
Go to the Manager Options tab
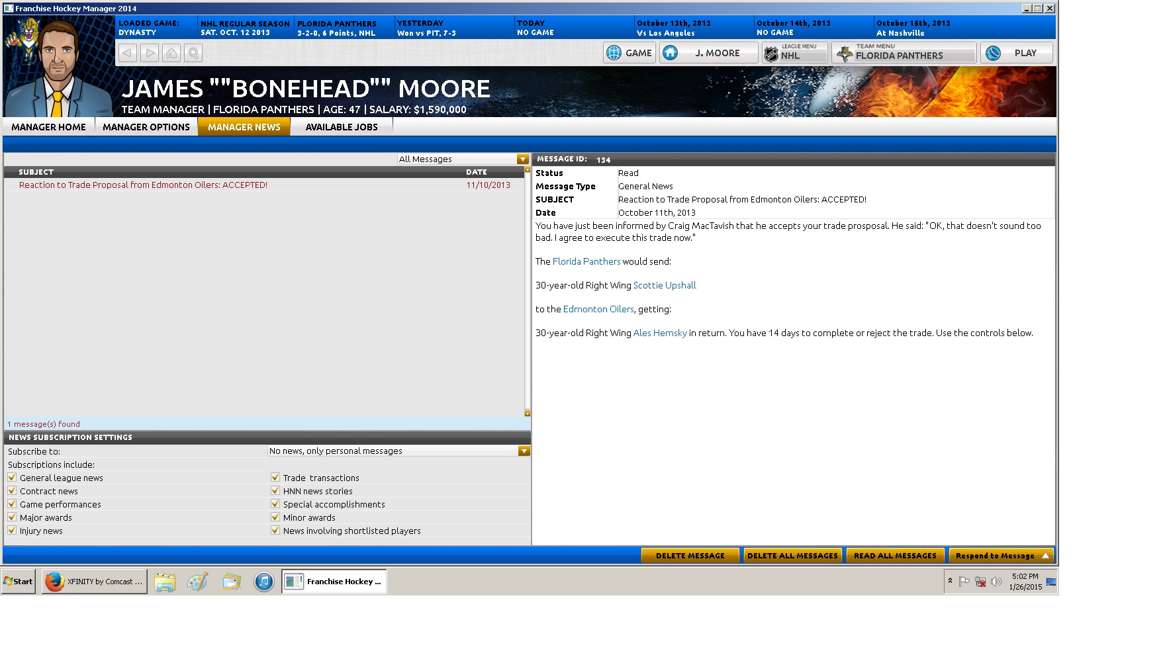[x=146, y=127]
